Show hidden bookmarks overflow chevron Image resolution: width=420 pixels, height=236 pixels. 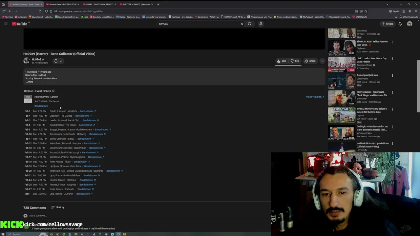pyautogui.click(x=396, y=17)
